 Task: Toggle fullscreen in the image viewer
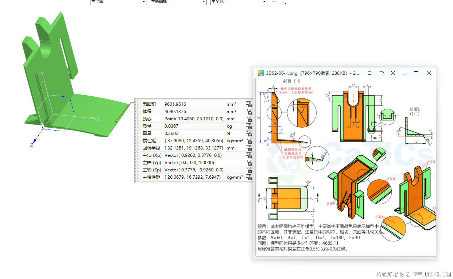click(393, 73)
